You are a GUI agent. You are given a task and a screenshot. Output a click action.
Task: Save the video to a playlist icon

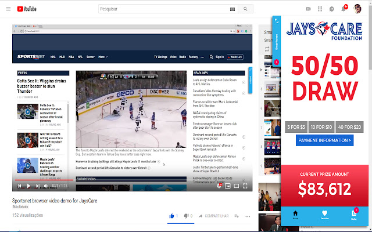point(237,216)
